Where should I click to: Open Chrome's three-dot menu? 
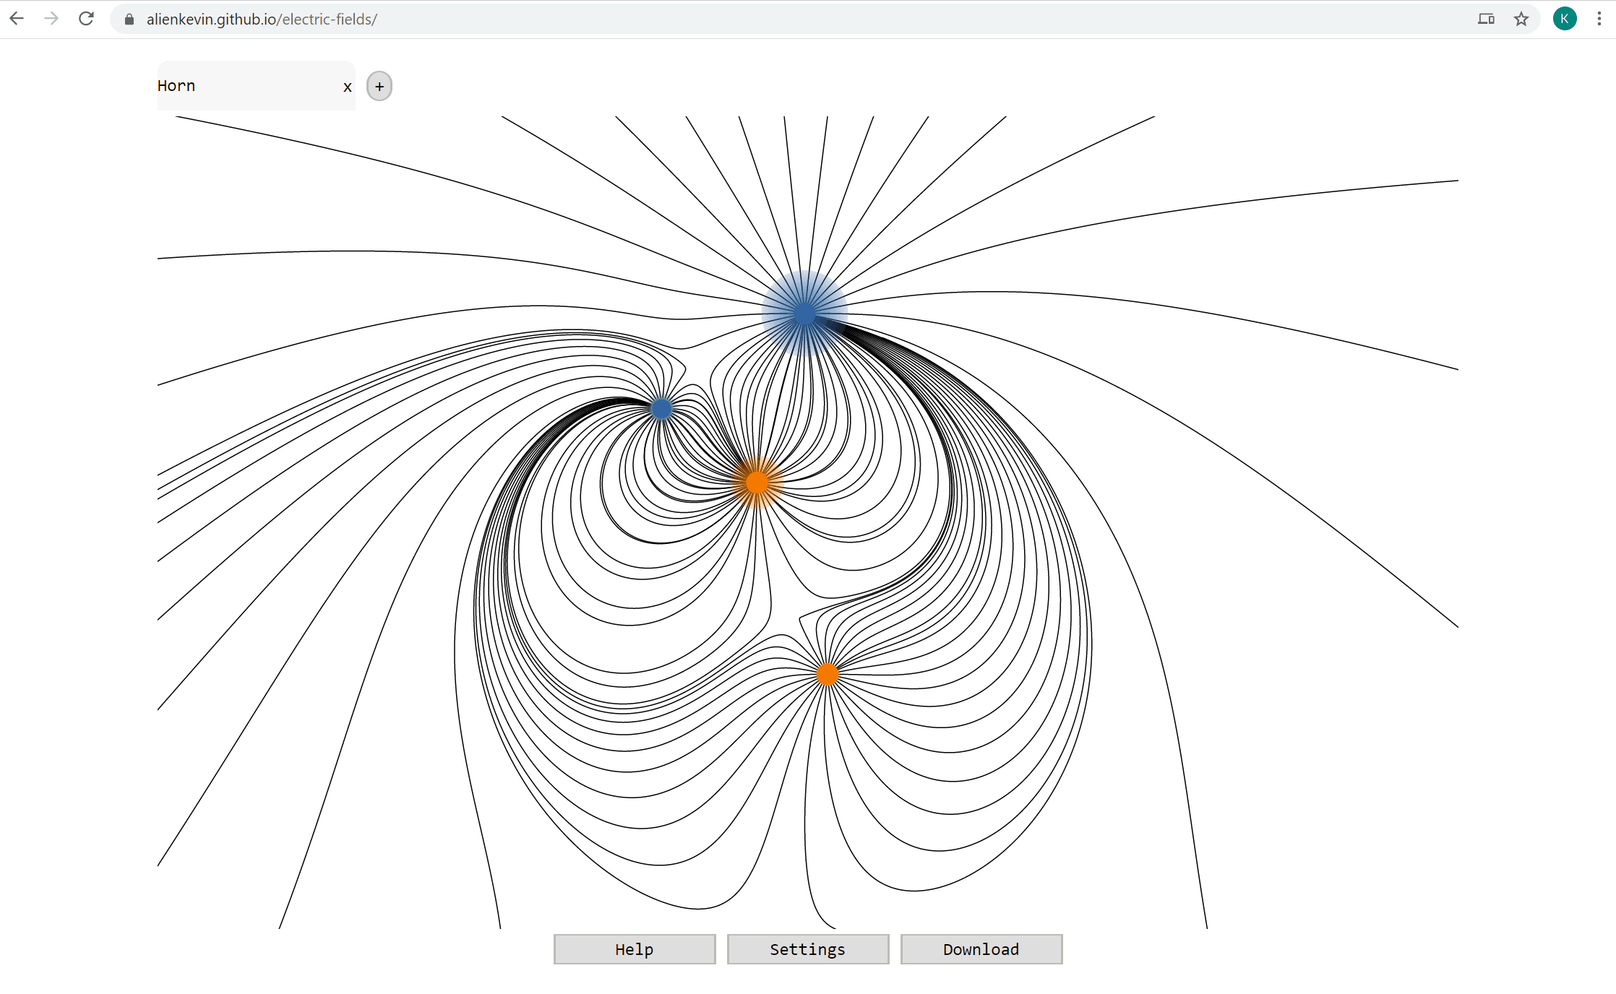pyautogui.click(x=1599, y=19)
